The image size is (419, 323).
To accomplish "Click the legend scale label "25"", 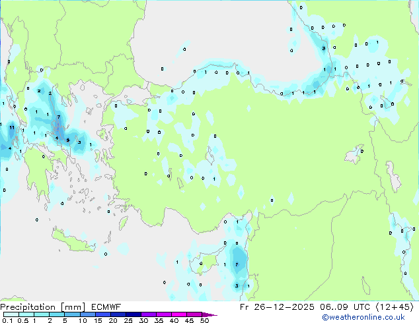I will pos(128,320).
